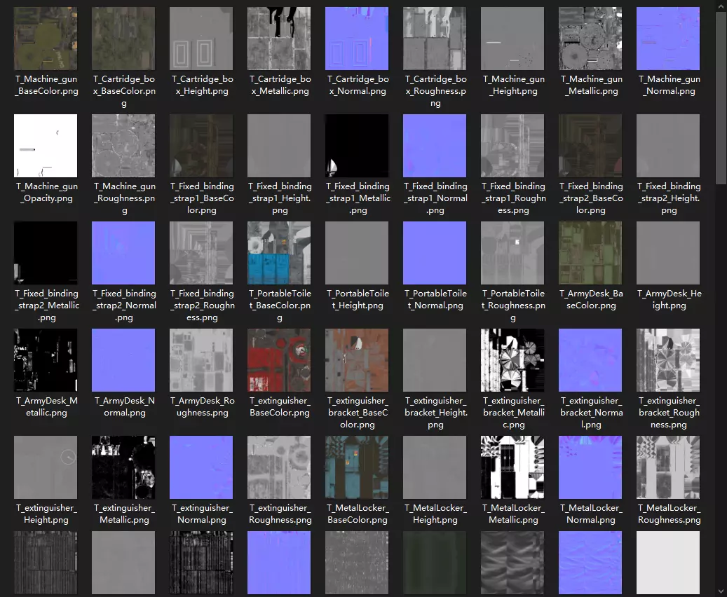Select the T_Fixed_binding_strap1_Normal.png thumbnail
This screenshot has height=597, width=727.
435,146
